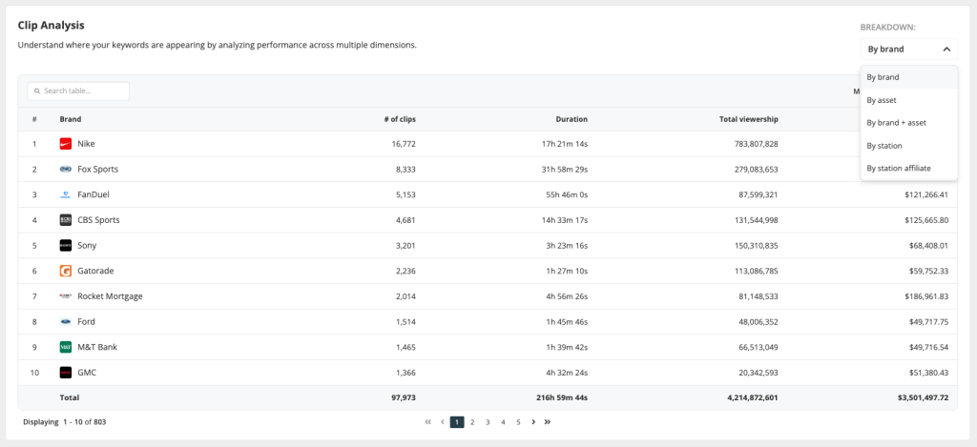Image resolution: width=977 pixels, height=447 pixels.
Task: Click the FanDuel brand name
Action: tap(94, 194)
